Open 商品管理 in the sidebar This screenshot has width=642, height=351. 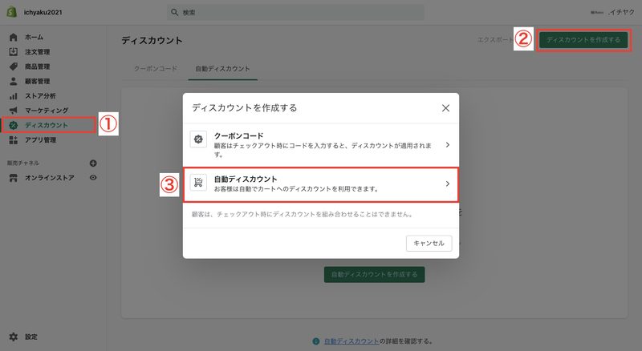pyautogui.click(x=37, y=67)
